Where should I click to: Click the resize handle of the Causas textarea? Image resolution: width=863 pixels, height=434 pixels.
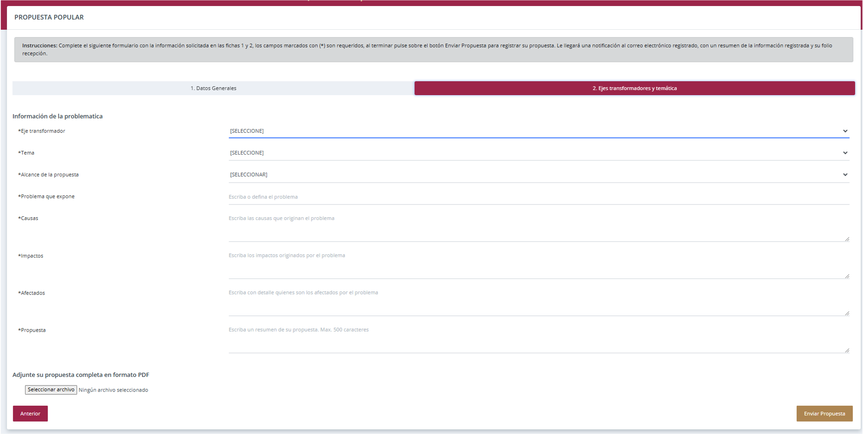[x=847, y=239]
